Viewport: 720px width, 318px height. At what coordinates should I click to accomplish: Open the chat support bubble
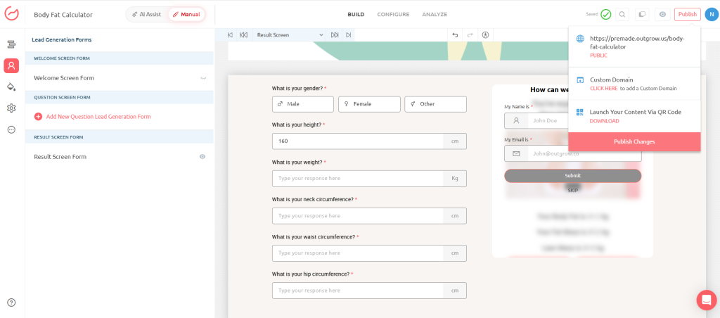(x=706, y=300)
